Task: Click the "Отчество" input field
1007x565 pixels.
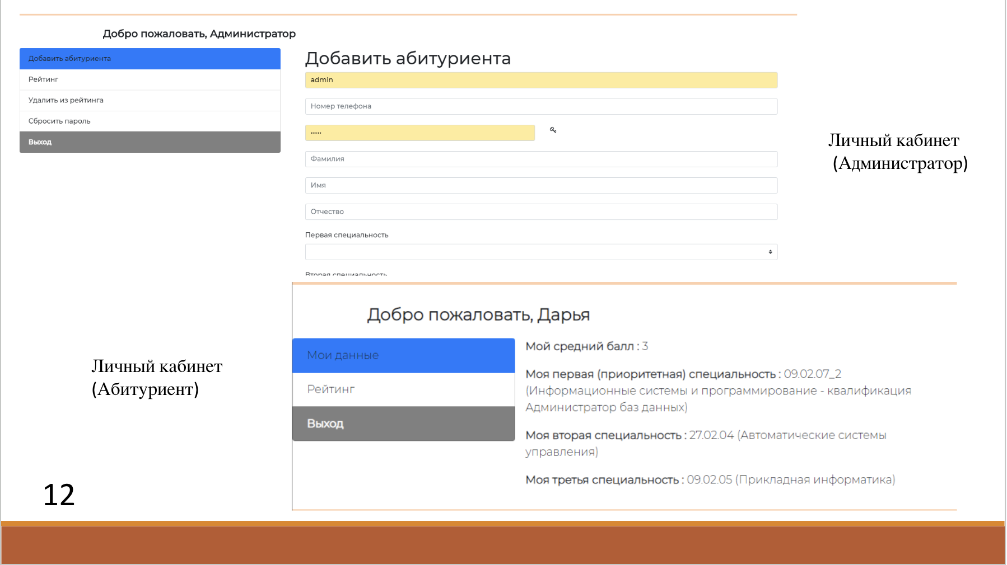Action: click(540, 211)
